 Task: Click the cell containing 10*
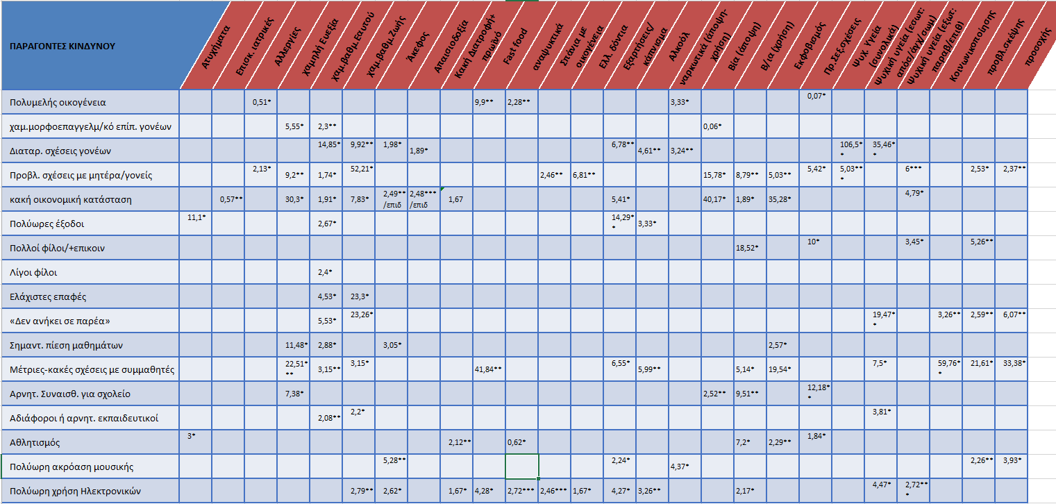815,248
